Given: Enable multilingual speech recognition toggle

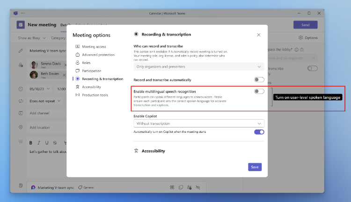Looking at the screenshot, I should pyautogui.click(x=259, y=91).
